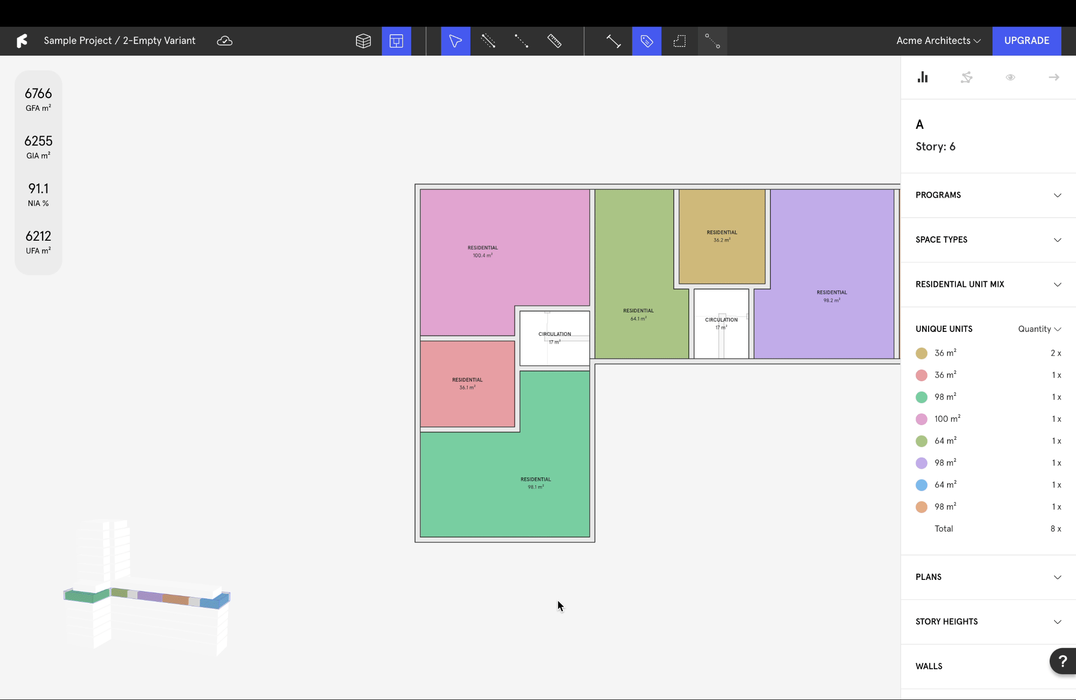1076x700 pixels.
Task: Open the Acme Architects account menu
Action: [938, 41]
